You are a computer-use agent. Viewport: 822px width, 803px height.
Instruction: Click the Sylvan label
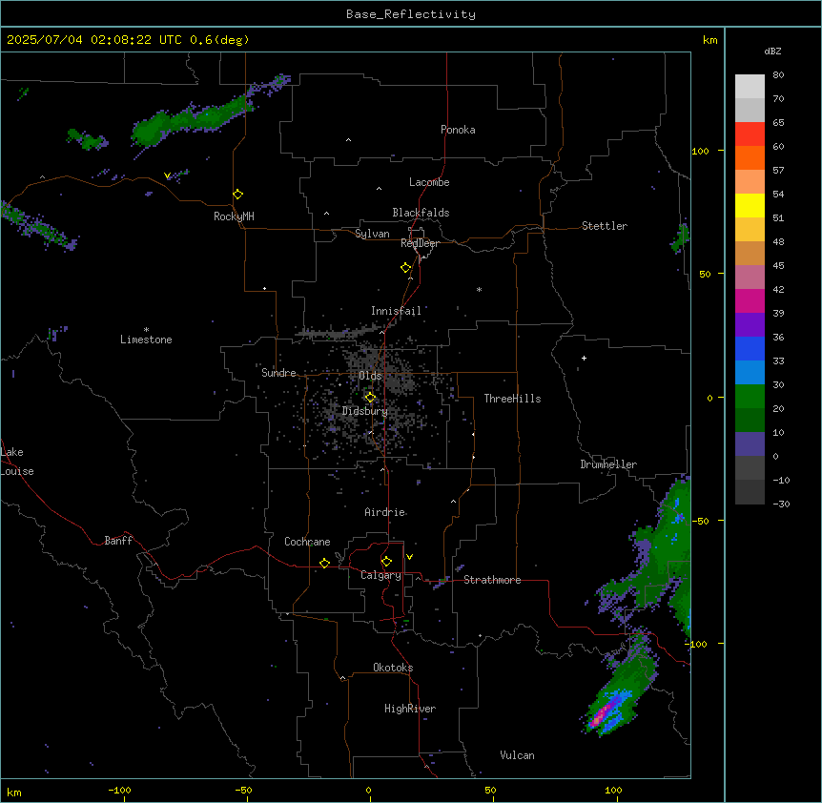click(372, 234)
